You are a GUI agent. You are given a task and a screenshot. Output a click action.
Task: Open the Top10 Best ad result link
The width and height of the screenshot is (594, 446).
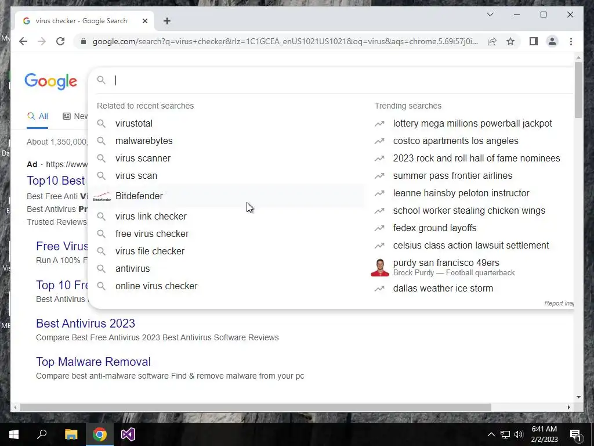coord(56,181)
